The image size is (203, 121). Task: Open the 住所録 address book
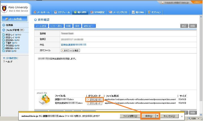tap(9, 25)
